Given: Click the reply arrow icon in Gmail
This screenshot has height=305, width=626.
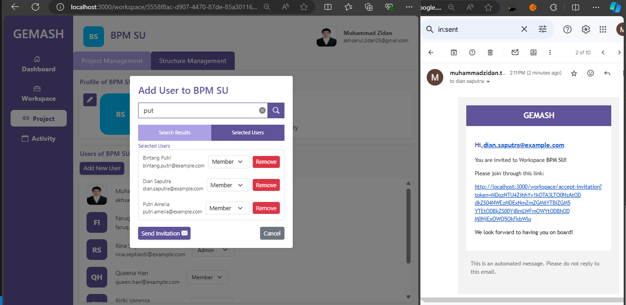Looking at the screenshot, I should pos(607,73).
